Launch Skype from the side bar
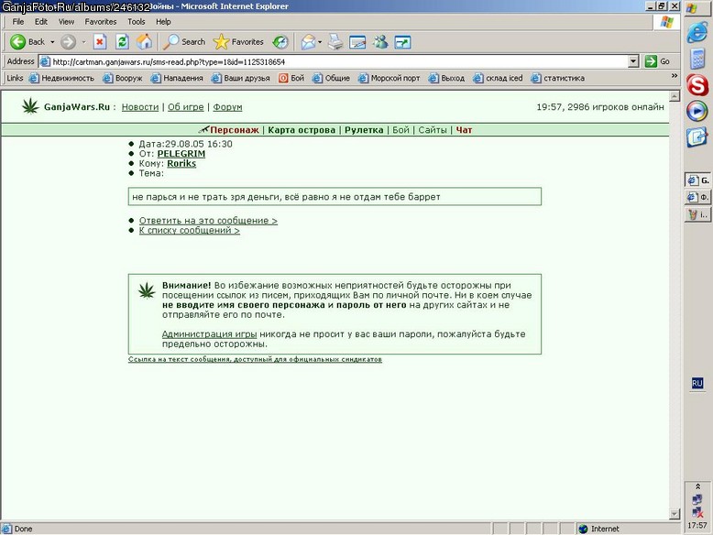The height and width of the screenshot is (535, 713). point(697,85)
